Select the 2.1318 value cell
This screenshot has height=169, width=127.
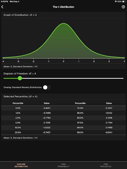click(x=109, y=118)
